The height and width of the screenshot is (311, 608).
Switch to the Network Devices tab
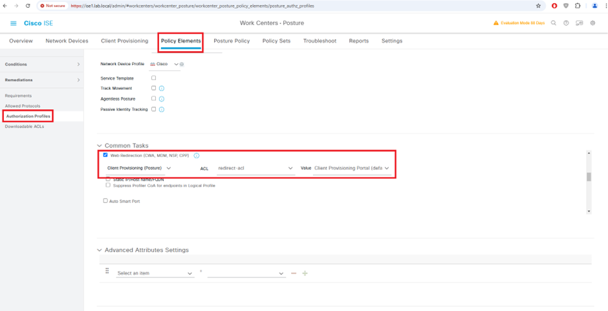pyautogui.click(x=67, y=41)
